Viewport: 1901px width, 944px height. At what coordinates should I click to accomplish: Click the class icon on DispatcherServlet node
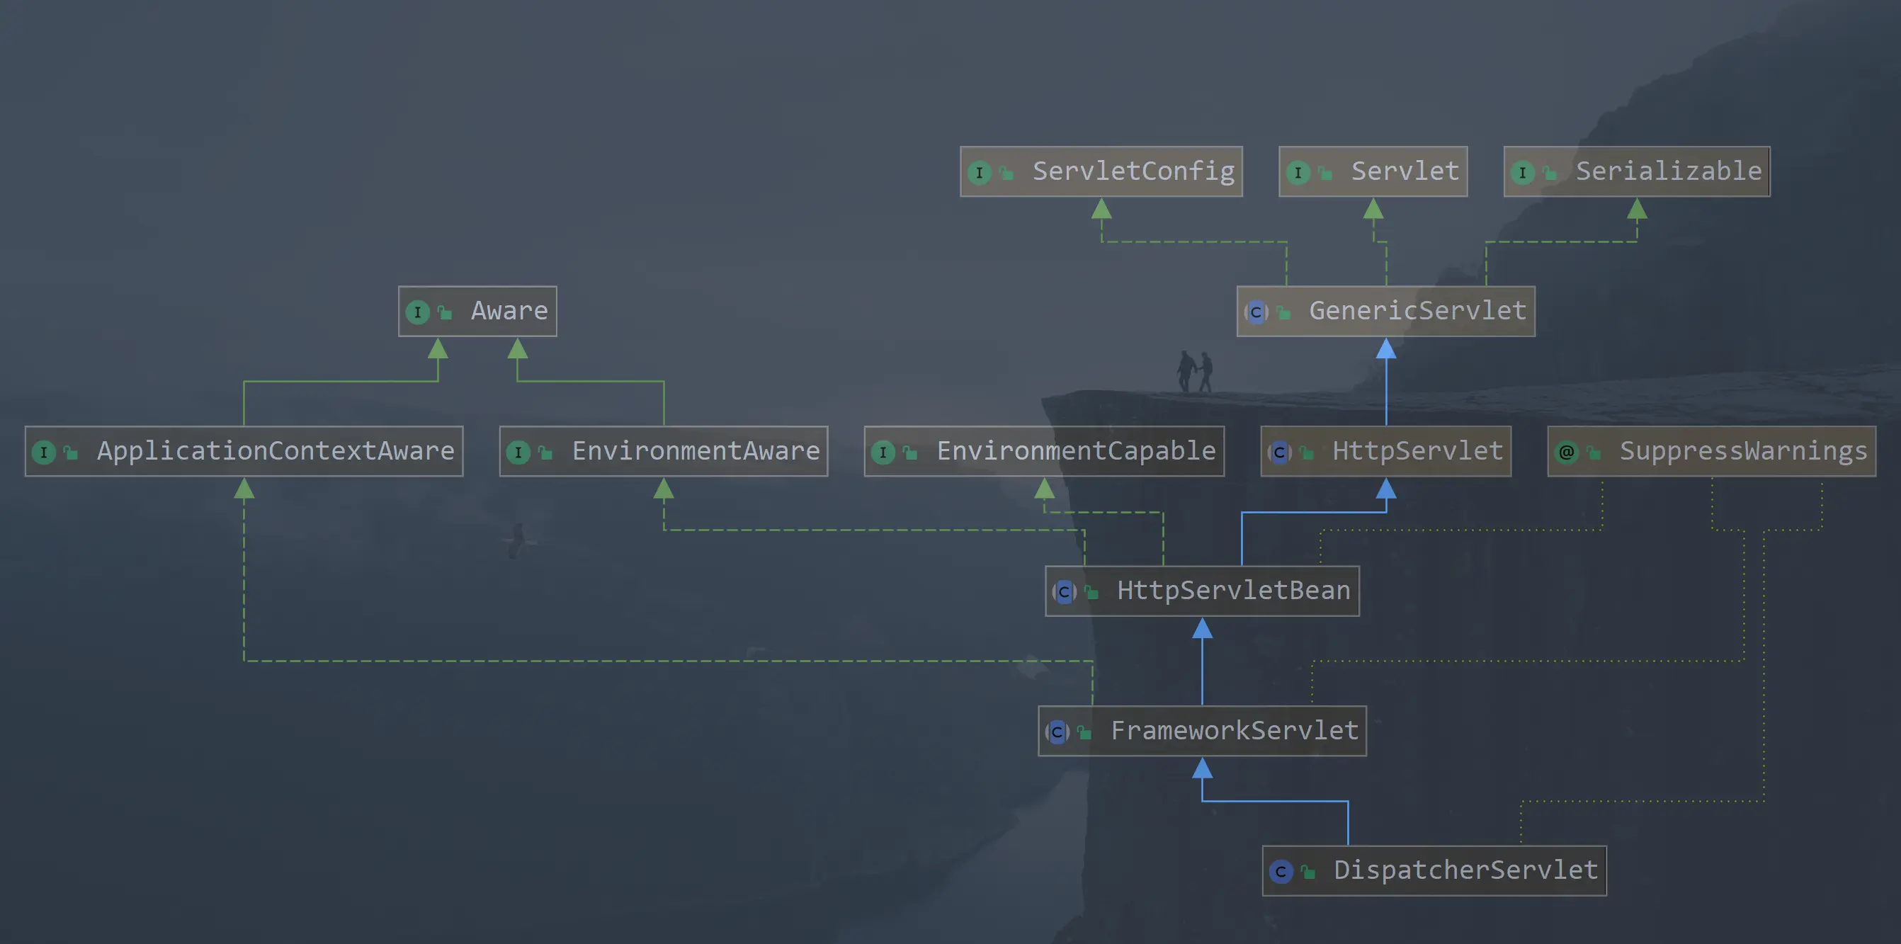click(1282, 870)
